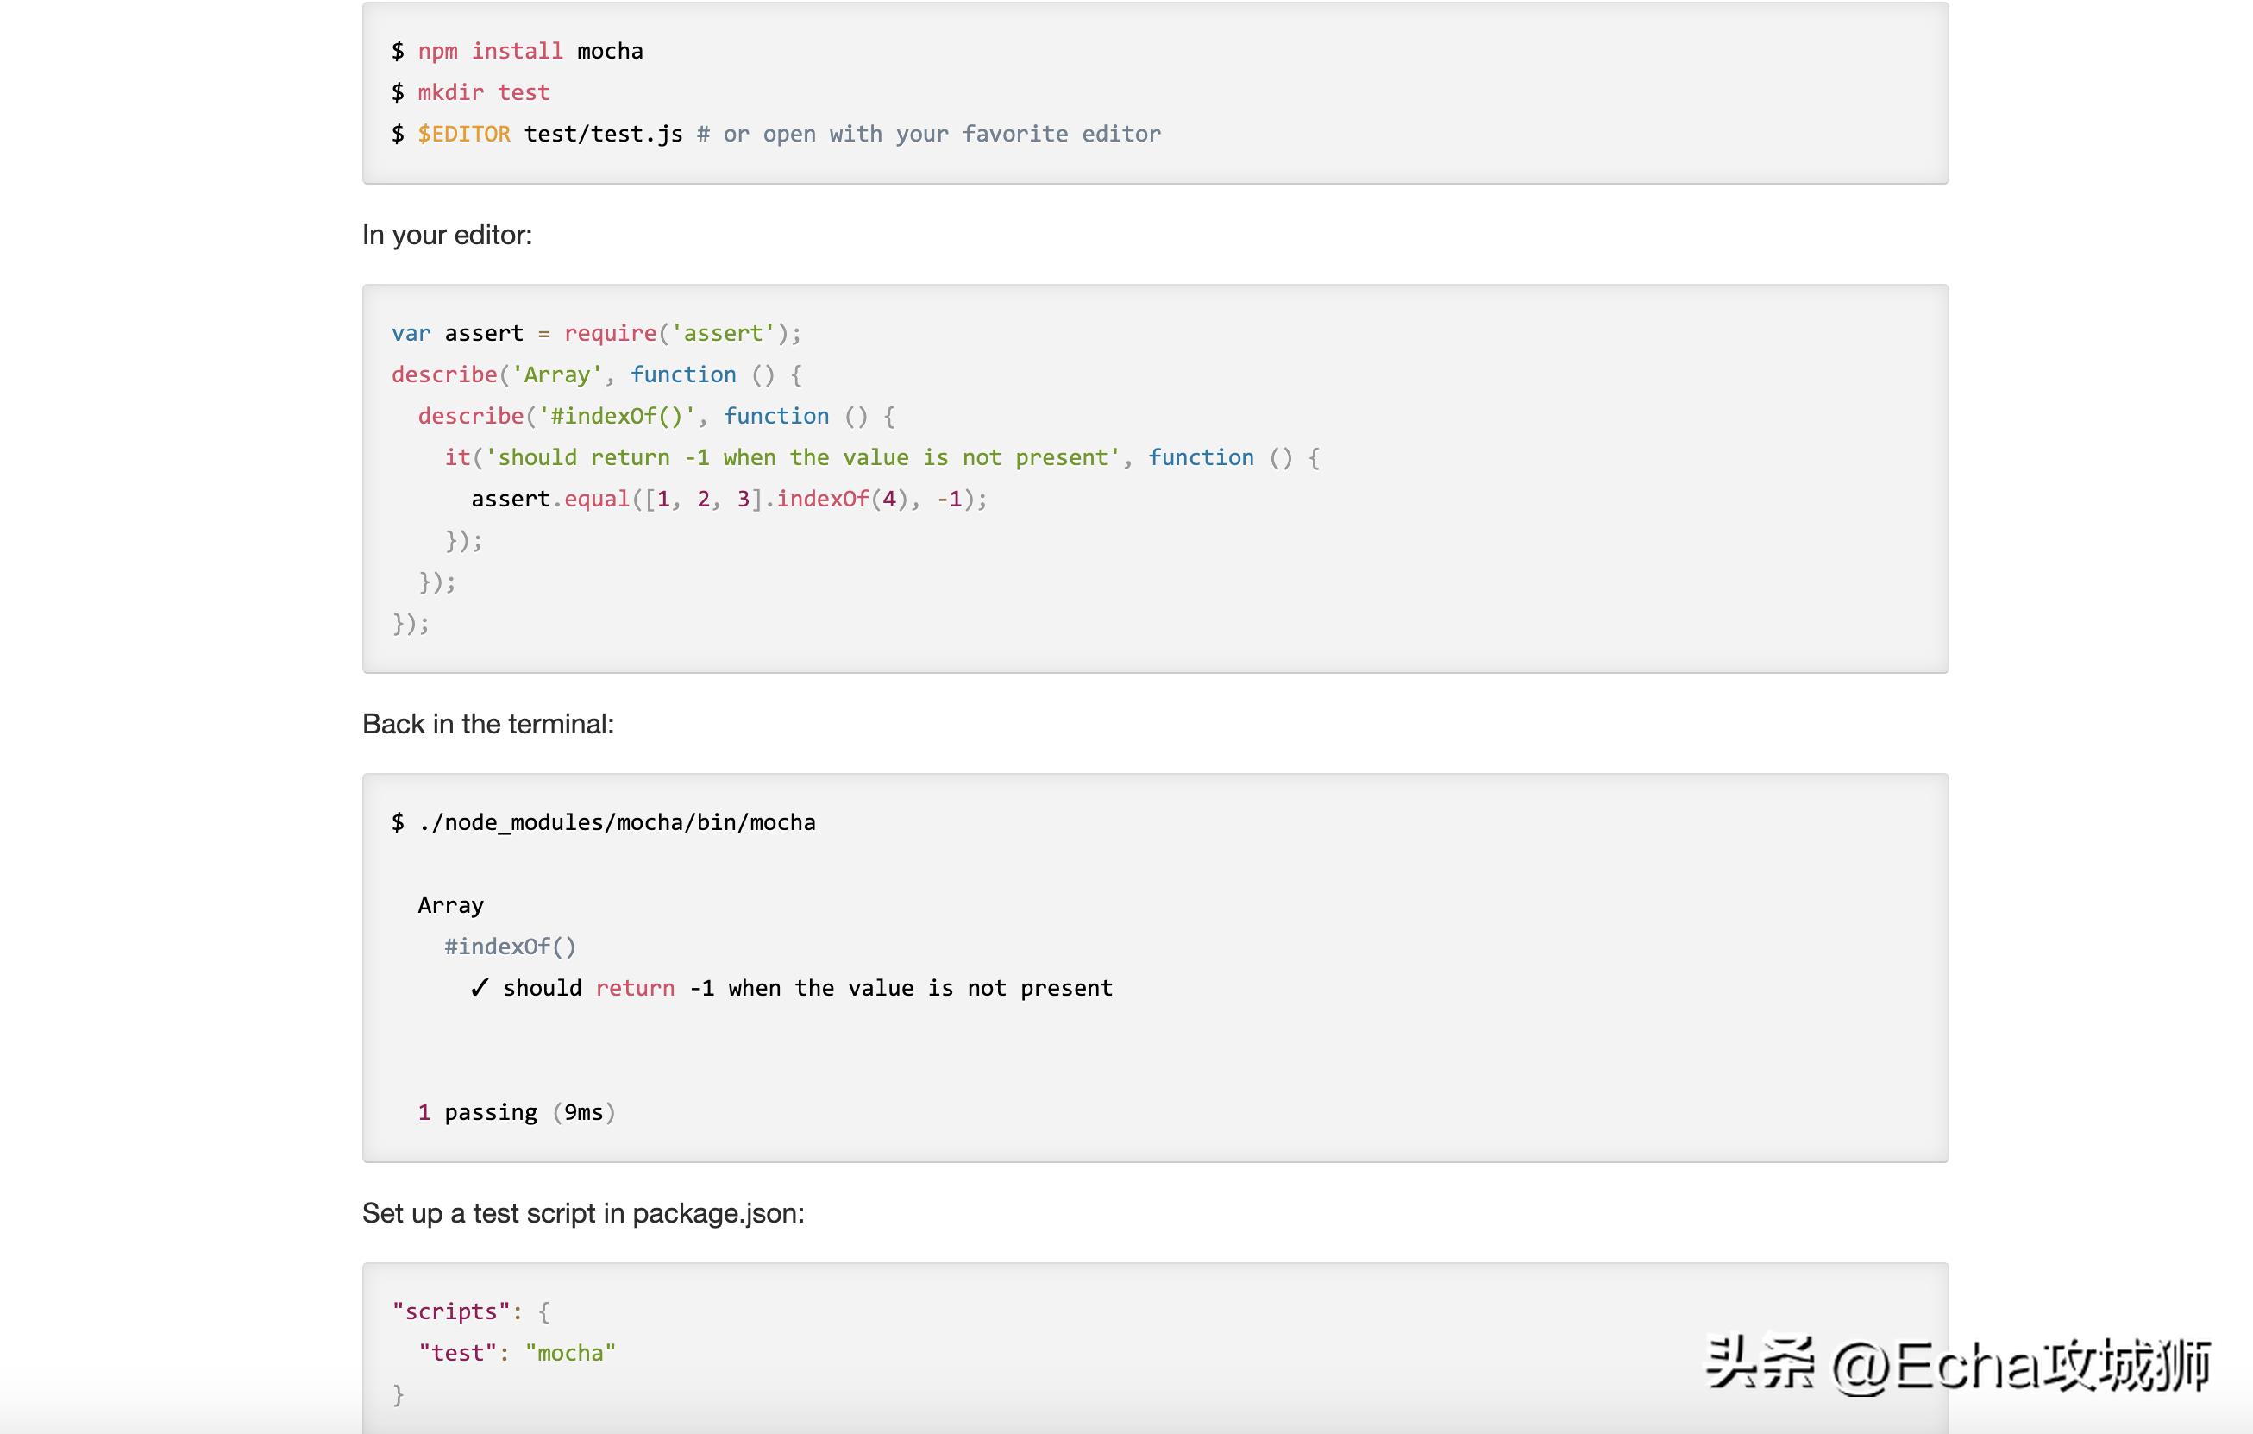Image resolution: width=2253 pixels, height=1434 pixels.
Task: Click the 'Back in the terminal:' paragraph
Action: (x=487, y=725)
